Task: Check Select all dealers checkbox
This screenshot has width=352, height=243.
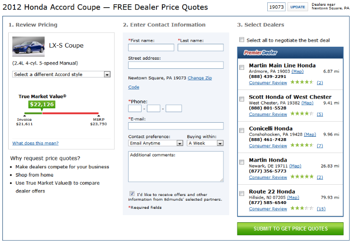Action: coord(242,40)
